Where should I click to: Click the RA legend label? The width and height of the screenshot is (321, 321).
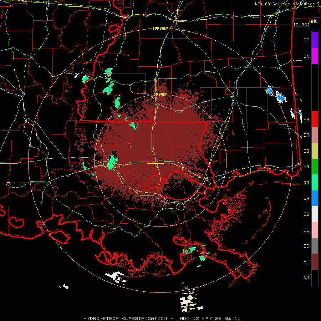tap(306, 183)
